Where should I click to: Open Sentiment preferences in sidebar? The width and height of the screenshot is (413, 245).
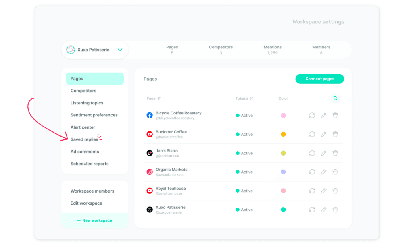click(x=94, y=115)
